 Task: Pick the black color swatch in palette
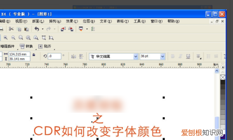223,82
